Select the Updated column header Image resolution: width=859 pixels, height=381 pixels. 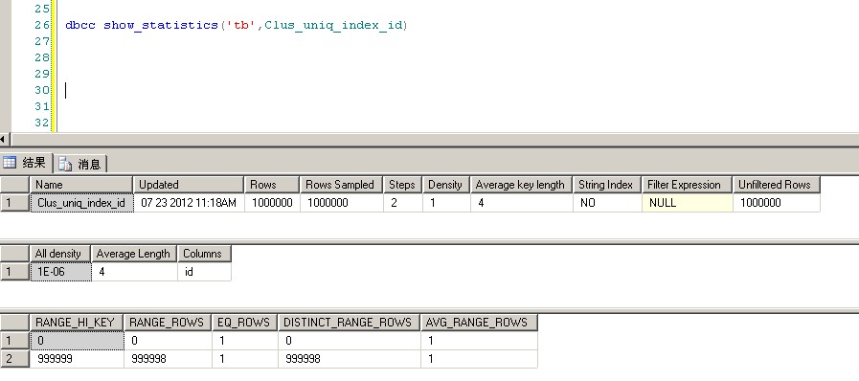point(189,185)
